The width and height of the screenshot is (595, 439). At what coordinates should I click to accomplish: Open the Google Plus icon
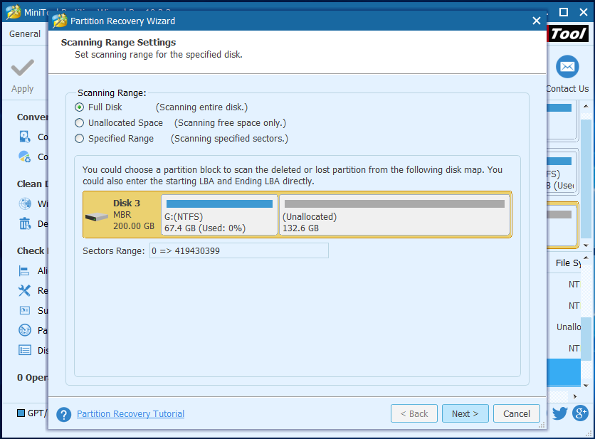[580, 413]
